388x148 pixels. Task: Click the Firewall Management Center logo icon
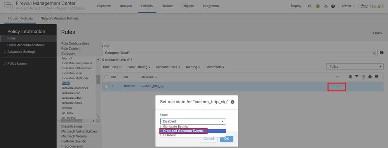pyautogui.click(x=9, y=6)
